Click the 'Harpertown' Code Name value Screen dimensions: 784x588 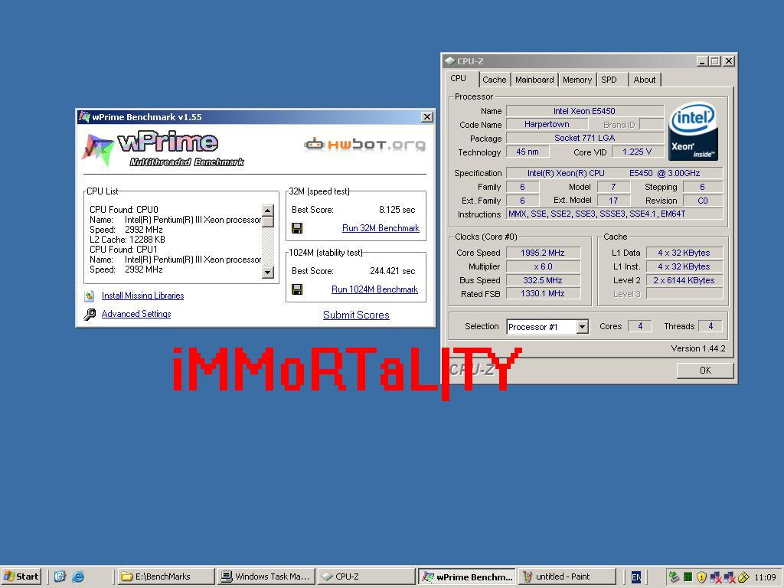coord(547,125)
